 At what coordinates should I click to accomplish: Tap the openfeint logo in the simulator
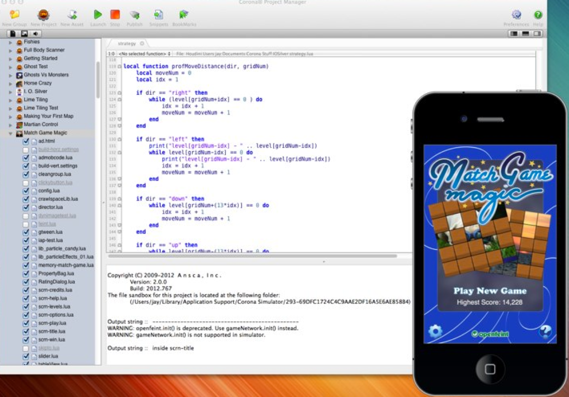[490, 334]
